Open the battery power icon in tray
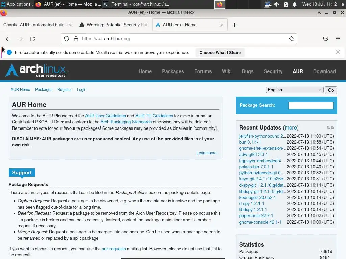The image size is (346, 259). tap(286, 4)
